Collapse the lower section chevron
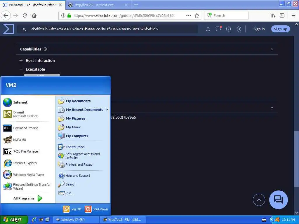Screen dimensions: 299x224 click(272, 108)
